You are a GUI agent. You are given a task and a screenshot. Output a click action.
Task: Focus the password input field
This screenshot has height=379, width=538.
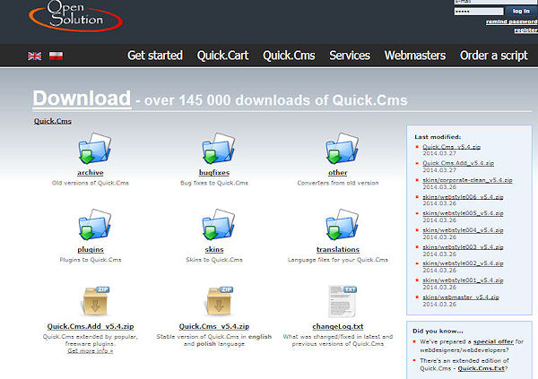click(479, 12)
